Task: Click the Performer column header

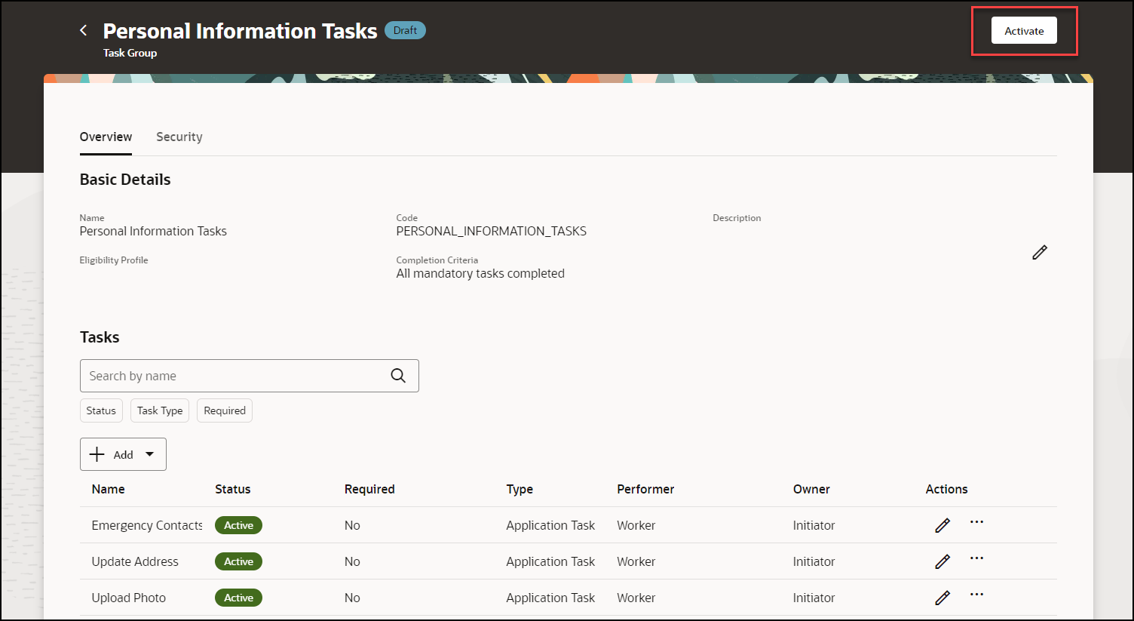Action: coord(645,489)
